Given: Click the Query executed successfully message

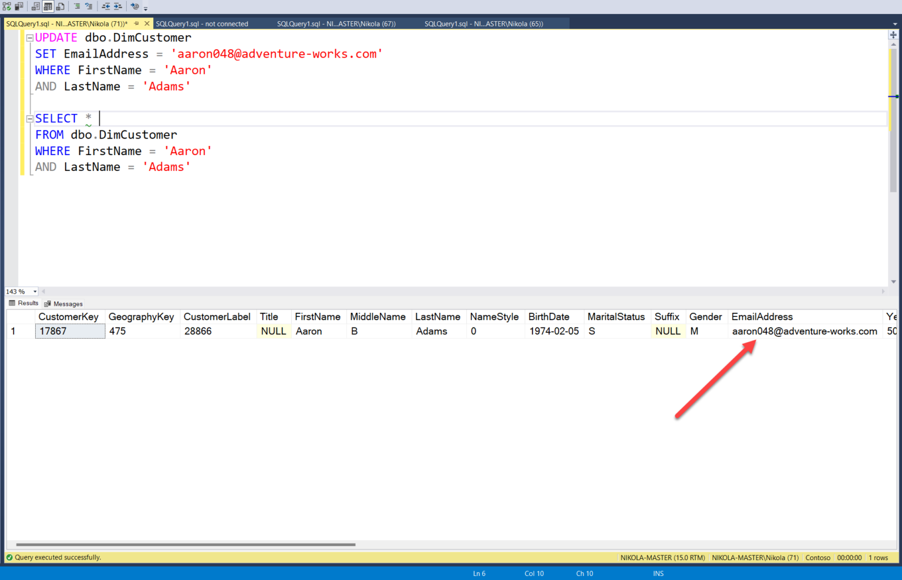Looking at the screenshot, I should pos(56,557).
